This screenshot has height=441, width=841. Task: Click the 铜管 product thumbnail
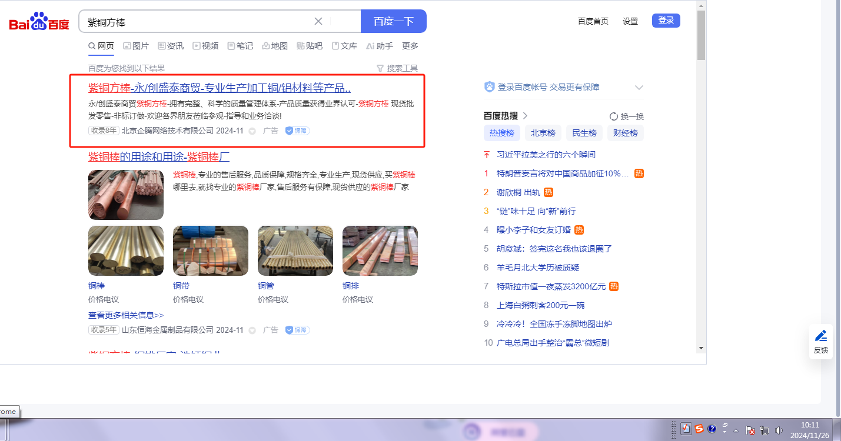click(x=295, y=250)
